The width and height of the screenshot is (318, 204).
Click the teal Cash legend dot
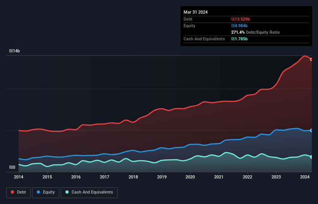point(67,192)
